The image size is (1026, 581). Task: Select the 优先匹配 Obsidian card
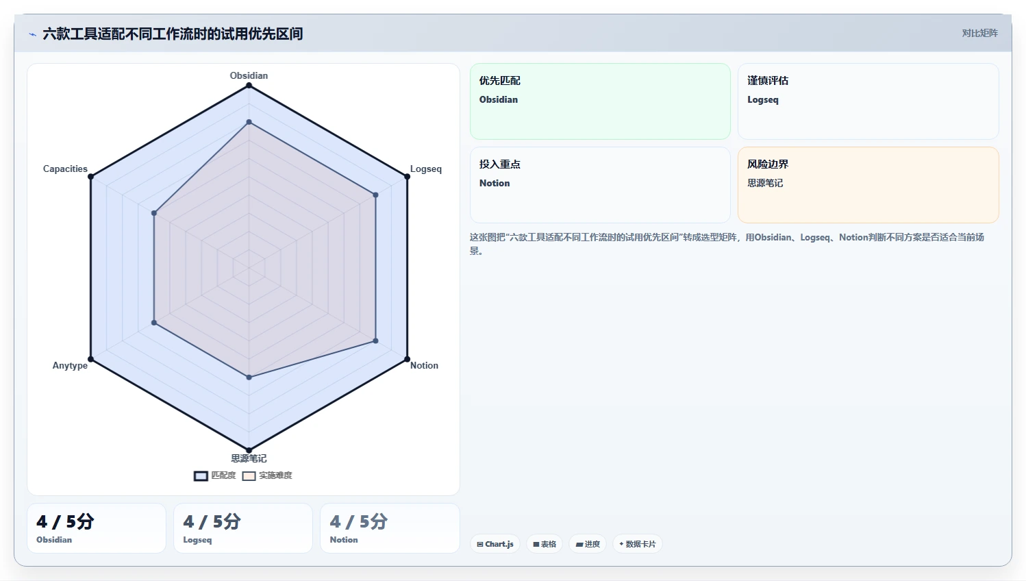[x=600, y=101]
